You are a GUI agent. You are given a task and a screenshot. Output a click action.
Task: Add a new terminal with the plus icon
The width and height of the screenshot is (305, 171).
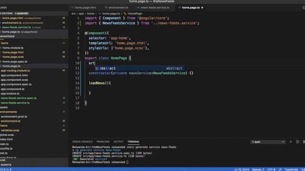coord(291,142)
